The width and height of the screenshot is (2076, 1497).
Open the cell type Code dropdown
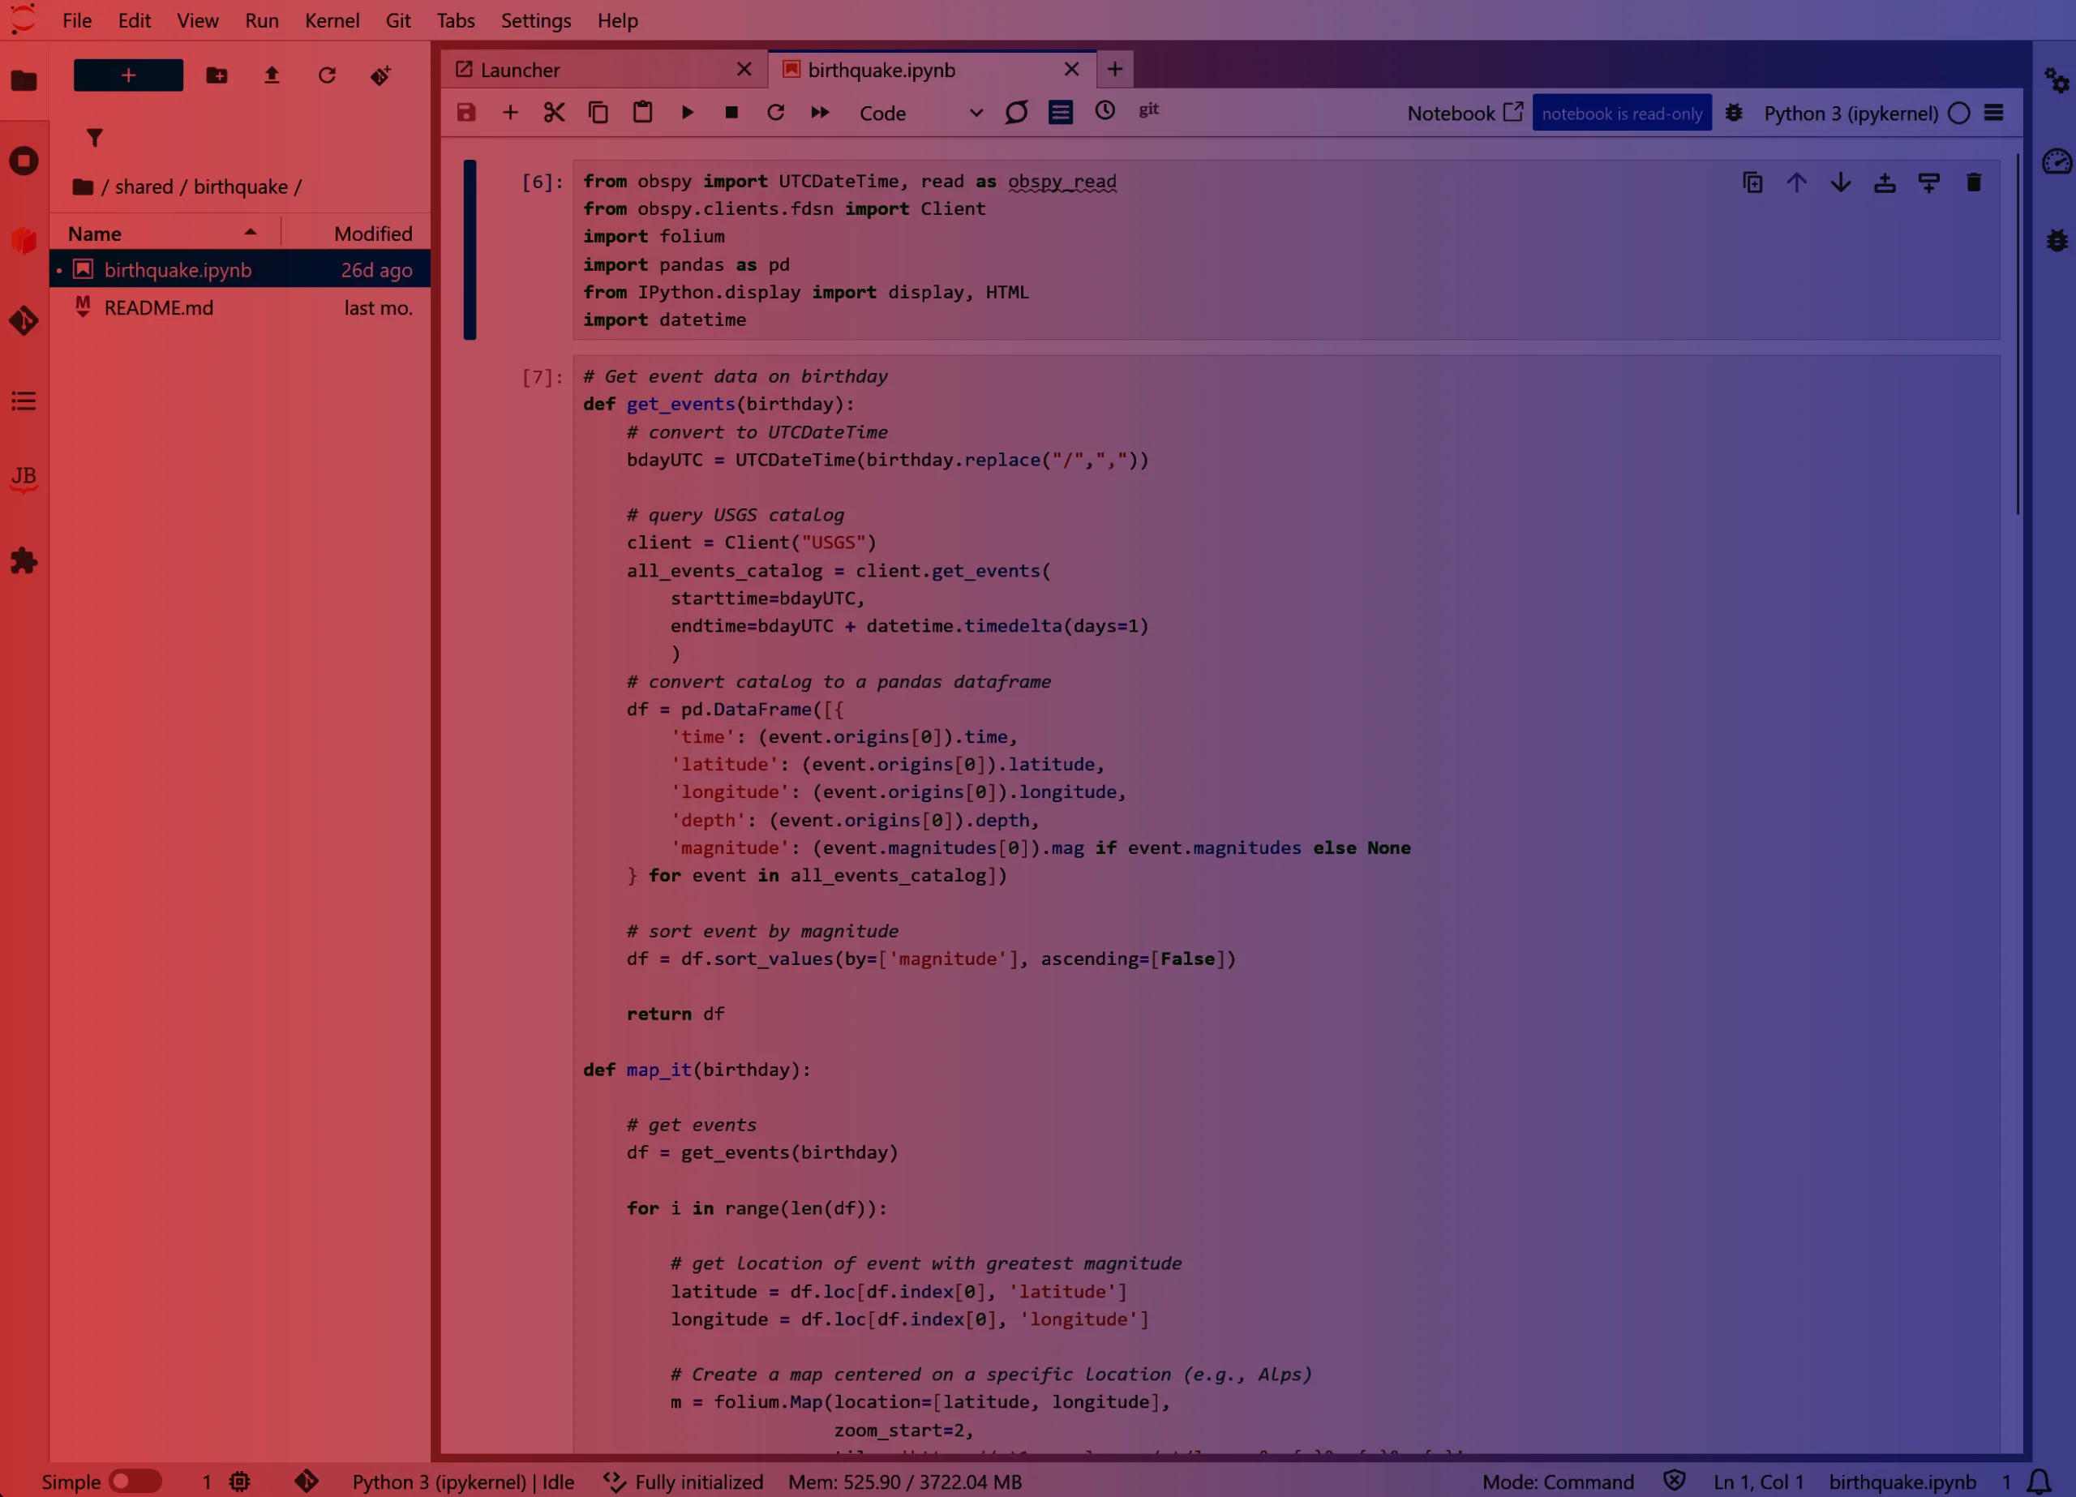pos(919,113)
